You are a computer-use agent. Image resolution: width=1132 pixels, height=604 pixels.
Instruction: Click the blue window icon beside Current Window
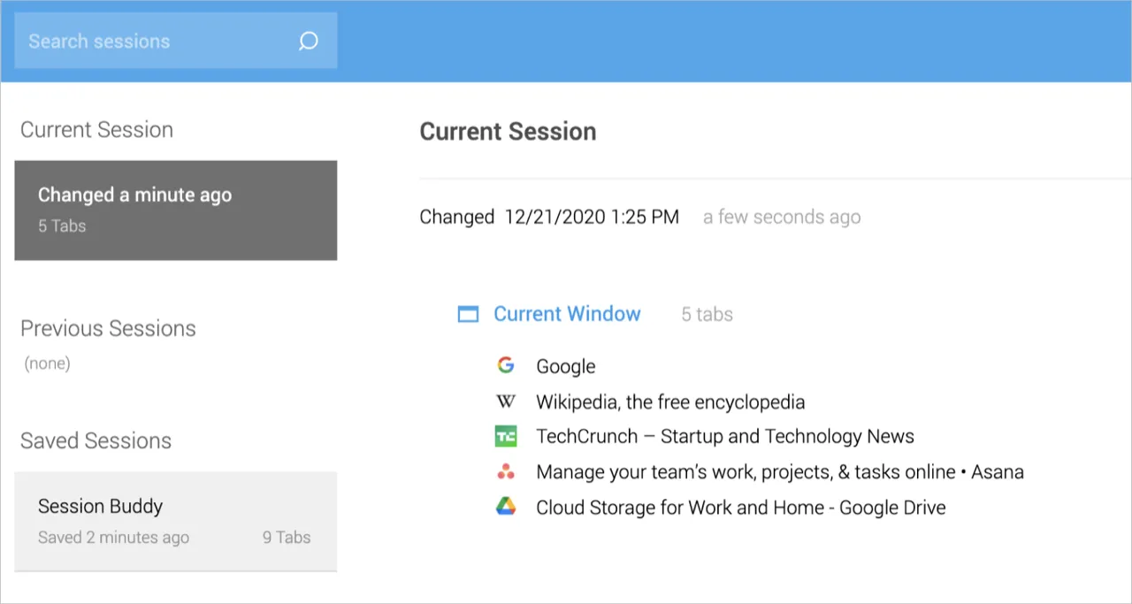[468, 314]
